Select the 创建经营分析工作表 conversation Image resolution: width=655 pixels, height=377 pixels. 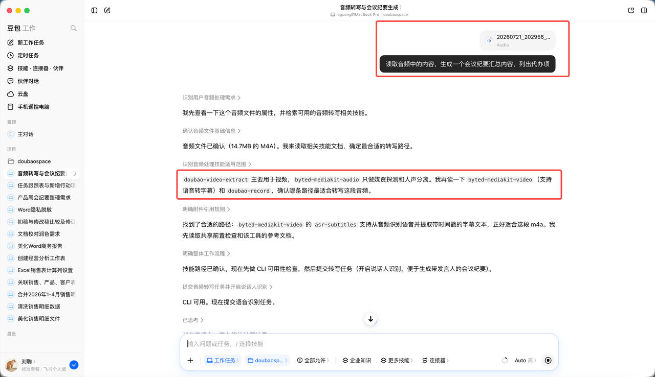(x=41, y=258)
